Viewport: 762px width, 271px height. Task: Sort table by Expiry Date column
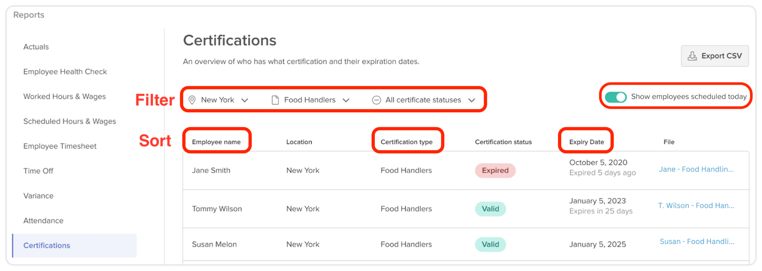pyautogui.click(x=586, y=142)
